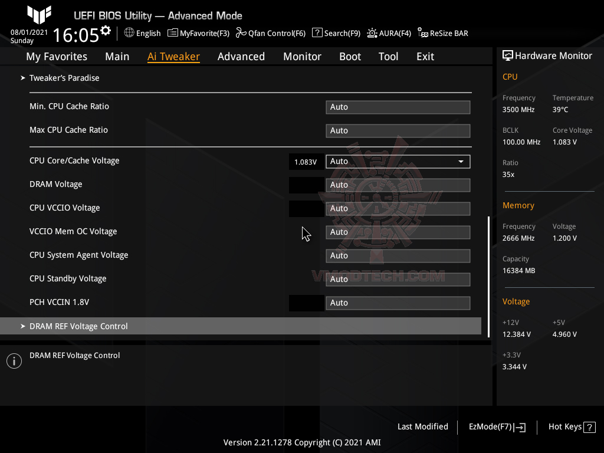Click the globe language icon
Screen dimensions: 604x453
point(129,33)
